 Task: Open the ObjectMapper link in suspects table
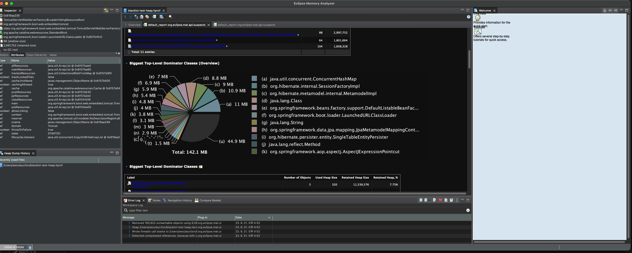(174, 40)
